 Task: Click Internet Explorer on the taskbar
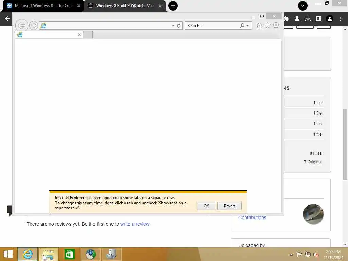tap(28, 254)
